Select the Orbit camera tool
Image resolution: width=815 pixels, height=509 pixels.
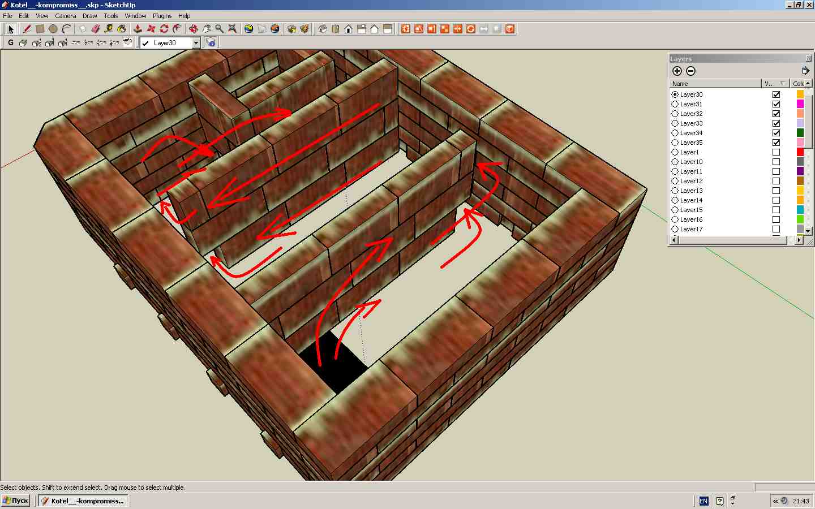click(x=194, y=29)
